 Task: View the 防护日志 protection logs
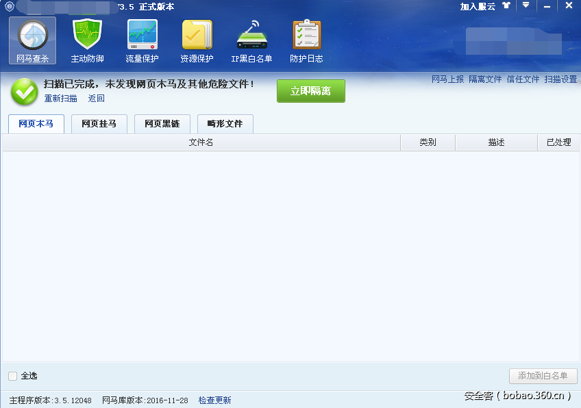pos(306,40)
